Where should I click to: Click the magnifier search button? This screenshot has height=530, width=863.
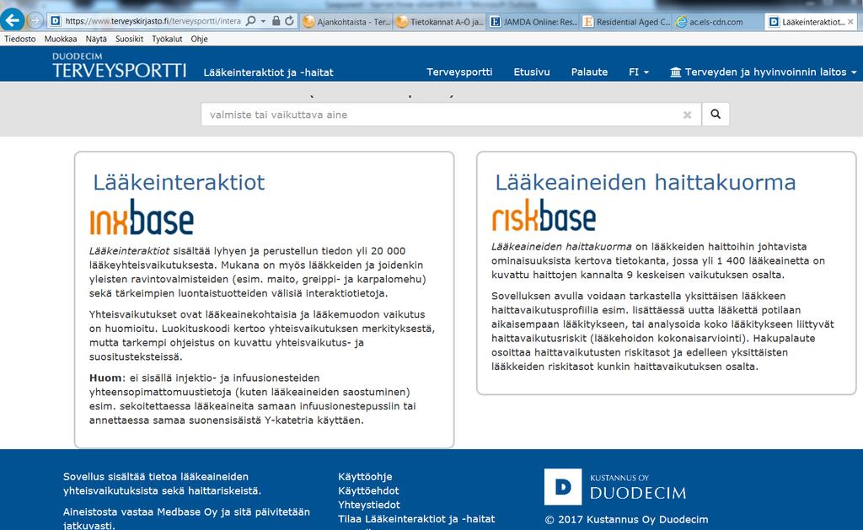click(x=716, y=114)
